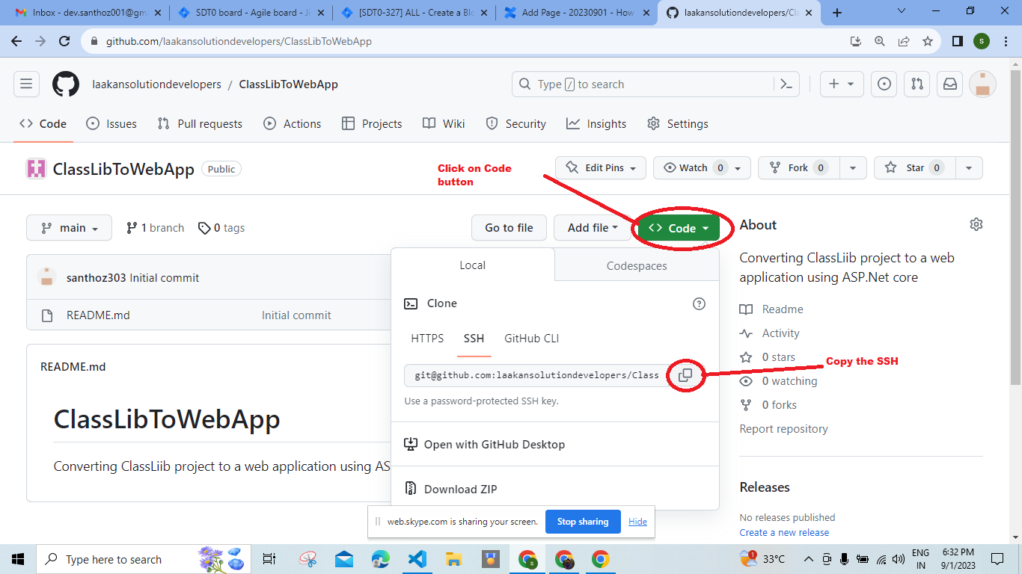
Task: Open laakansolutiondevelopers owner link
Action: point(156,84)
